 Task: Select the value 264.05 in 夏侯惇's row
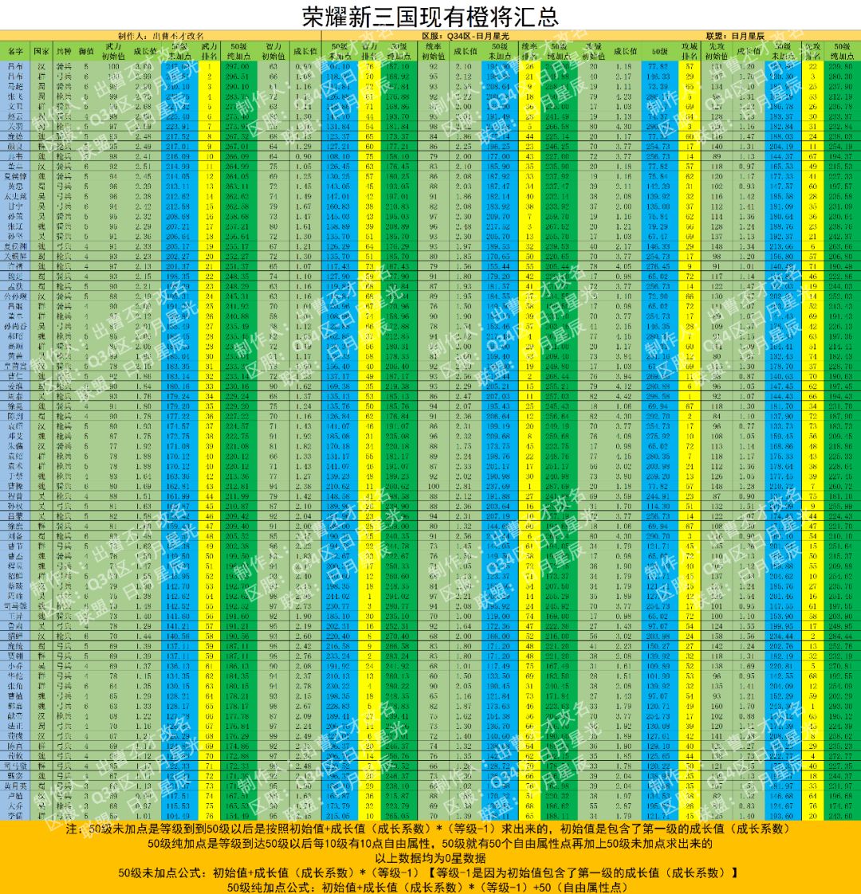click(239, 177)
